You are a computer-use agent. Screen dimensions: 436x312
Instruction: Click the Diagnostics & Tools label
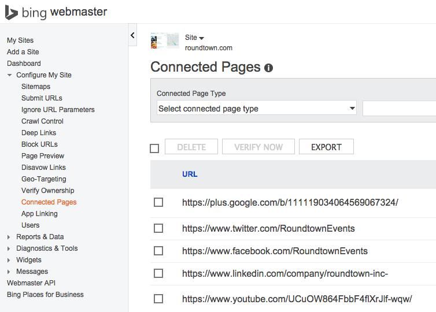click(x=47, y=248)
